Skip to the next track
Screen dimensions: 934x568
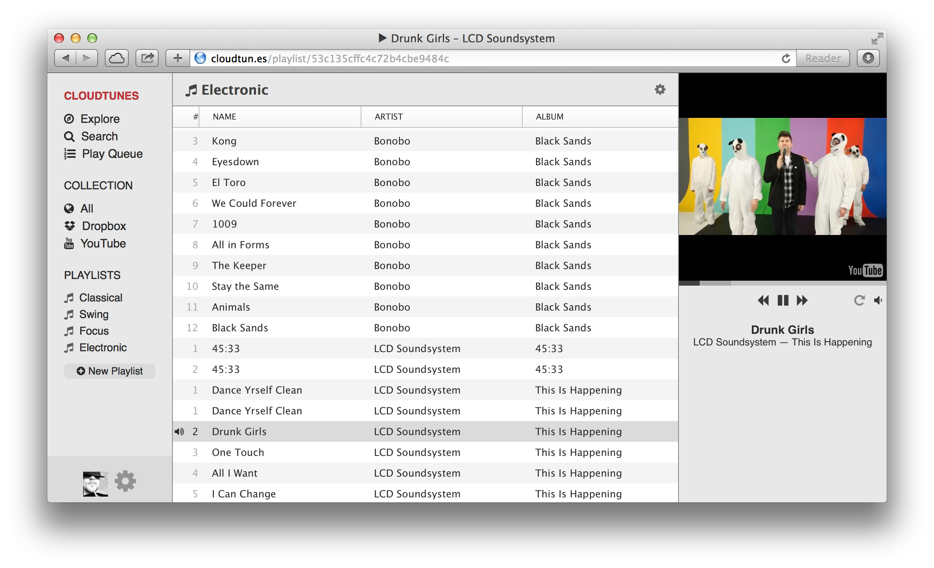[802, 300]
